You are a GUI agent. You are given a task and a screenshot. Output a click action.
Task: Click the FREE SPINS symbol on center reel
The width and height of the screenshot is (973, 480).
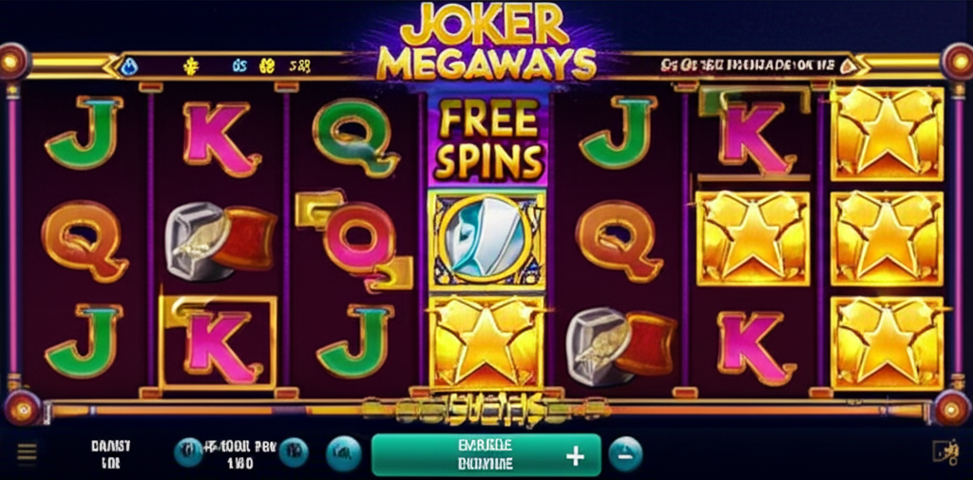487,139
